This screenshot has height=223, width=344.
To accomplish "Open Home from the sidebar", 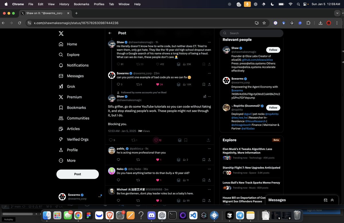I will point(68,44).
